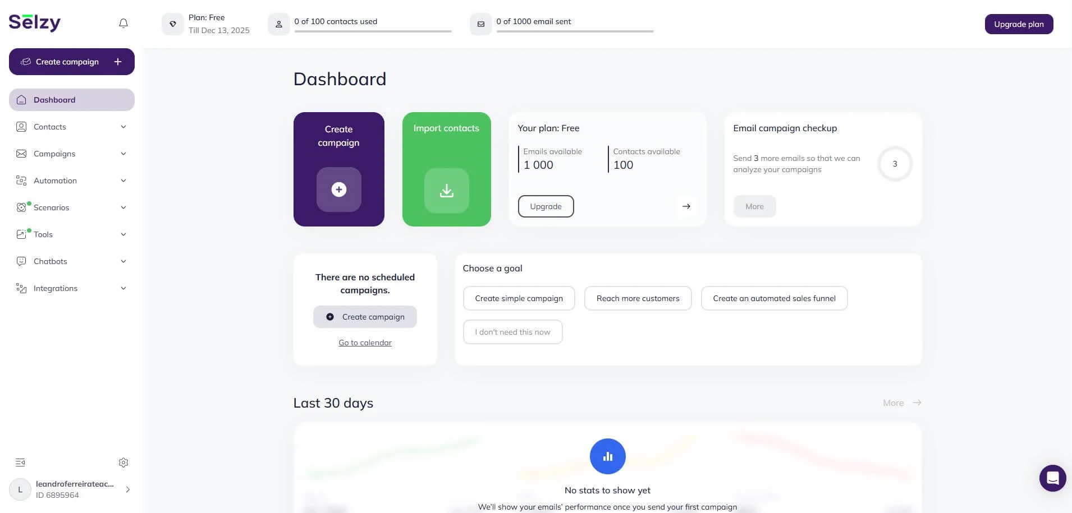This screenshot has height=513, width=1072.
Task: Click More link in Last 30 days
Action: tap(893, 403)
